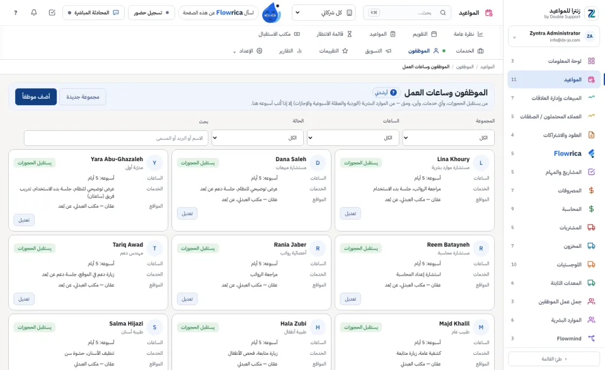Click تعديل on Yara Abu-Ghazaleh's card
This screenshot has height=370, width=605.
click(x=24, y=220)
